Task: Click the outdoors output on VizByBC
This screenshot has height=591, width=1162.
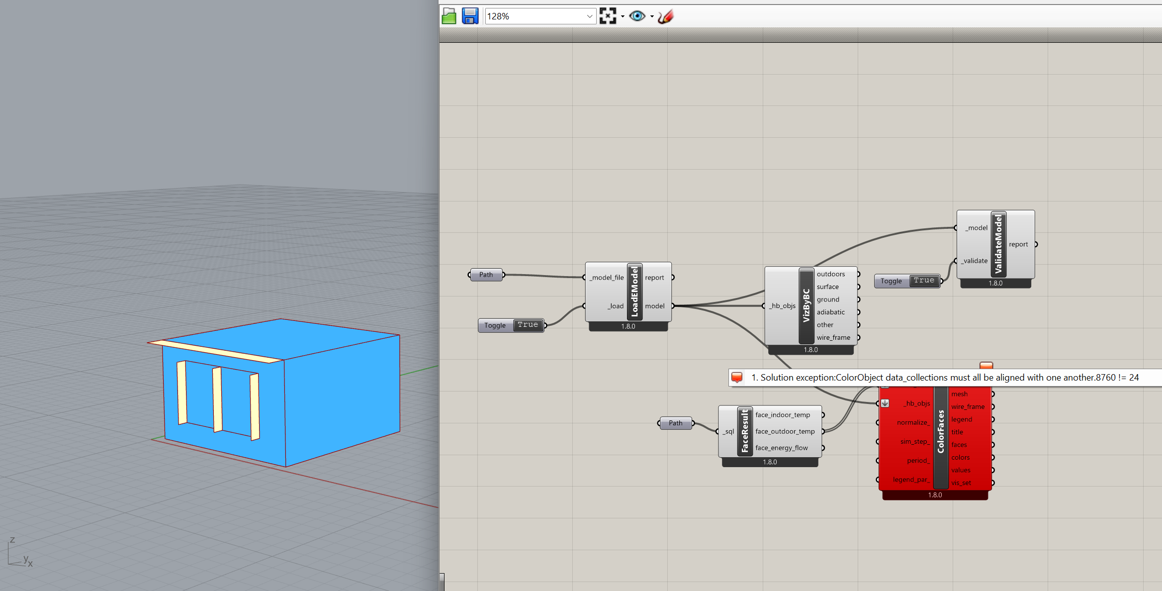Action: (x=831, y=274)
